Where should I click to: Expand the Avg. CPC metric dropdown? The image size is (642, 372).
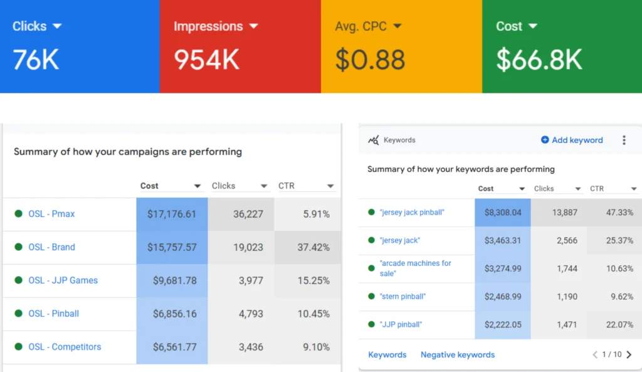(397, 26)
